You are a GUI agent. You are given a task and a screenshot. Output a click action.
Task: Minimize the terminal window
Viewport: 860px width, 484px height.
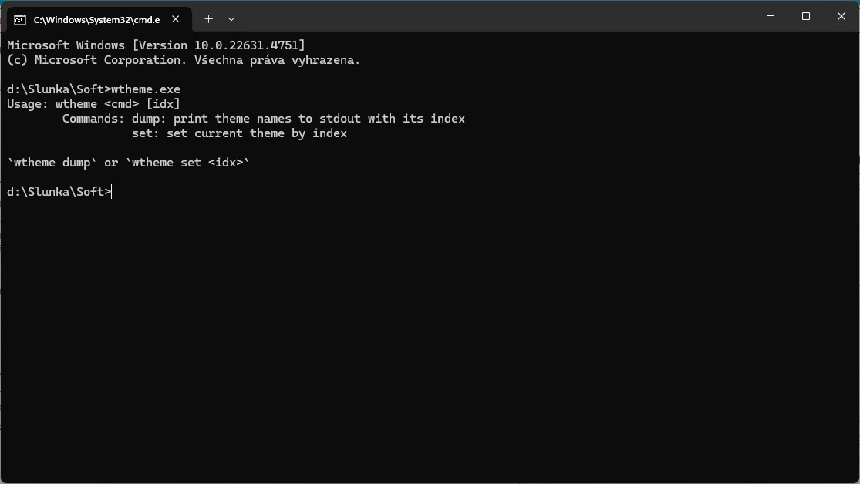point(771,16)
